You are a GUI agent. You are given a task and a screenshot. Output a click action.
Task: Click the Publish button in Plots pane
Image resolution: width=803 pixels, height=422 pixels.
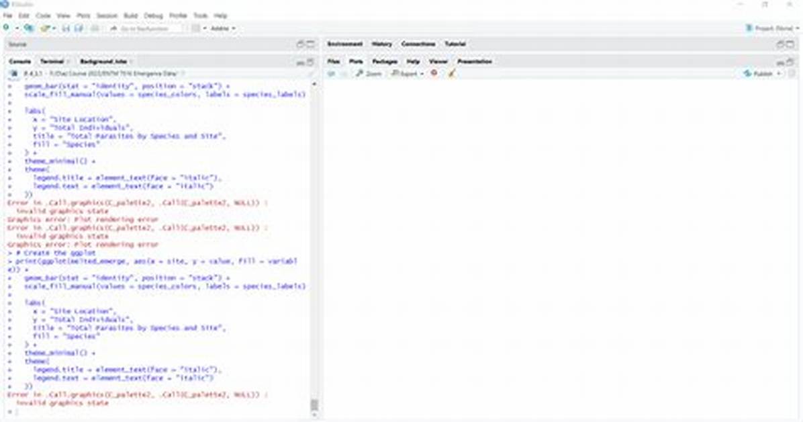[x=759, y=74]
